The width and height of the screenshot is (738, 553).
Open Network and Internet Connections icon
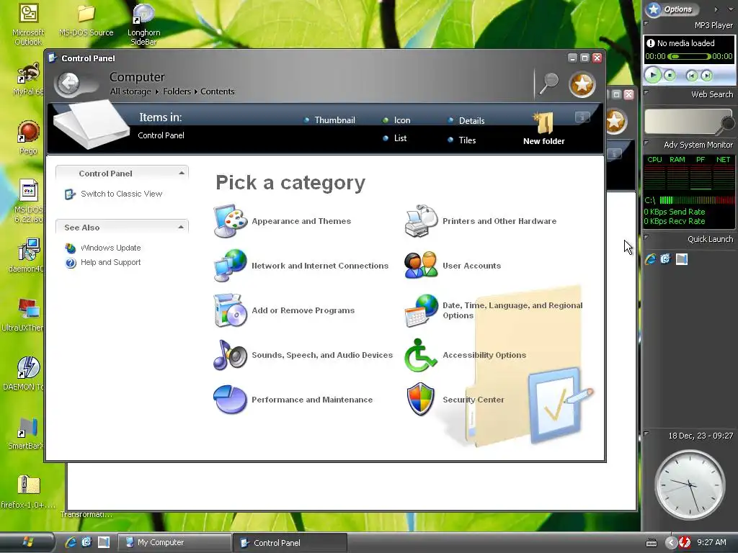(x=230, y=266)
